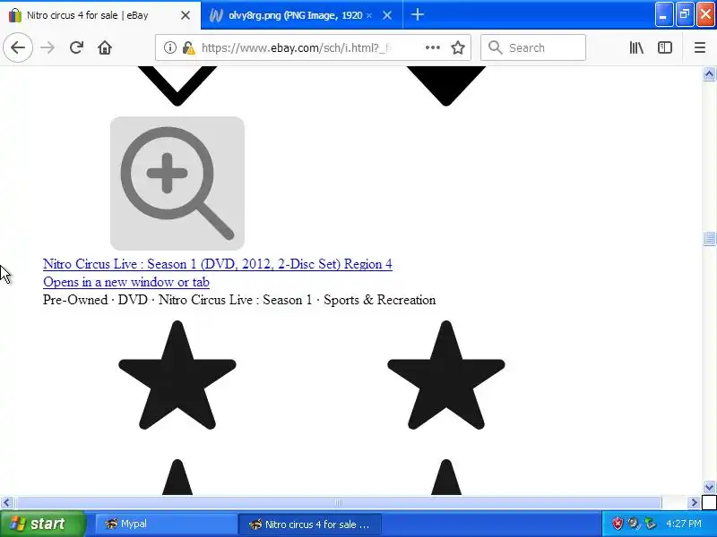Screen dimensions: 717x537
Task: Click the horizontal scrollbar left arrow
Action: [6, 503]
